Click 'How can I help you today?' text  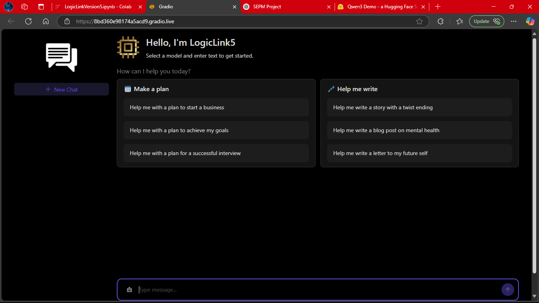[154, 71]
